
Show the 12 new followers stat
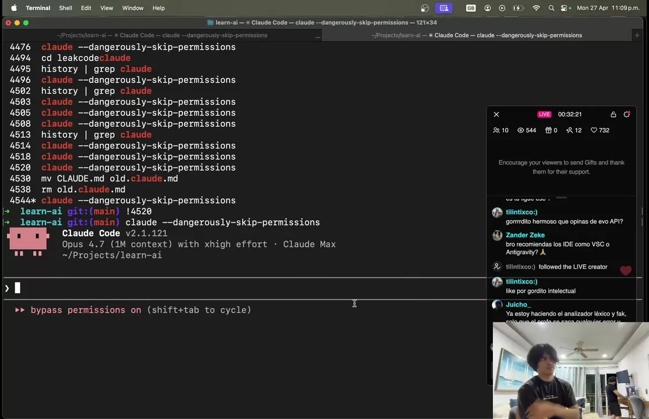574,130
